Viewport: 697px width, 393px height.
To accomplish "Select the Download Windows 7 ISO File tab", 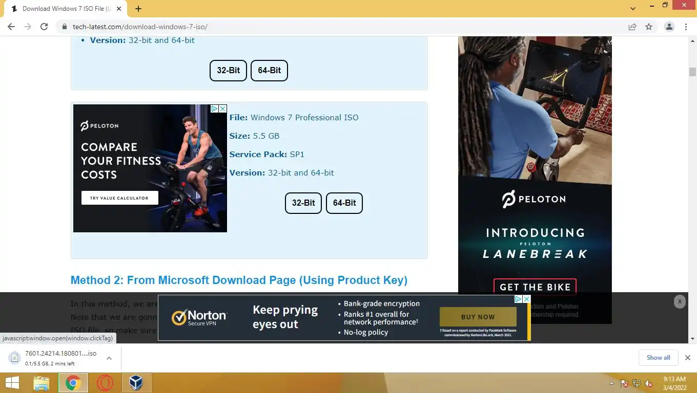I will click(66, 9).
